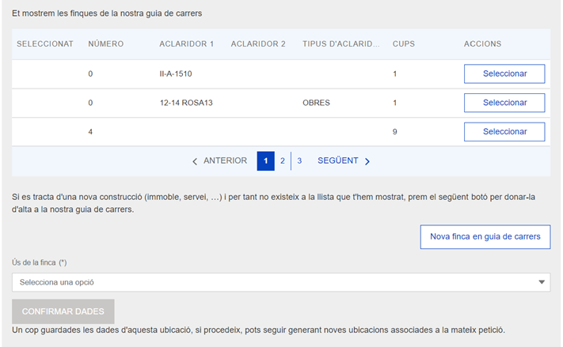The width and height of the screenshot is (563, 347).
Task: Sort by the SELECCIONAT column header
Action: 45,44
